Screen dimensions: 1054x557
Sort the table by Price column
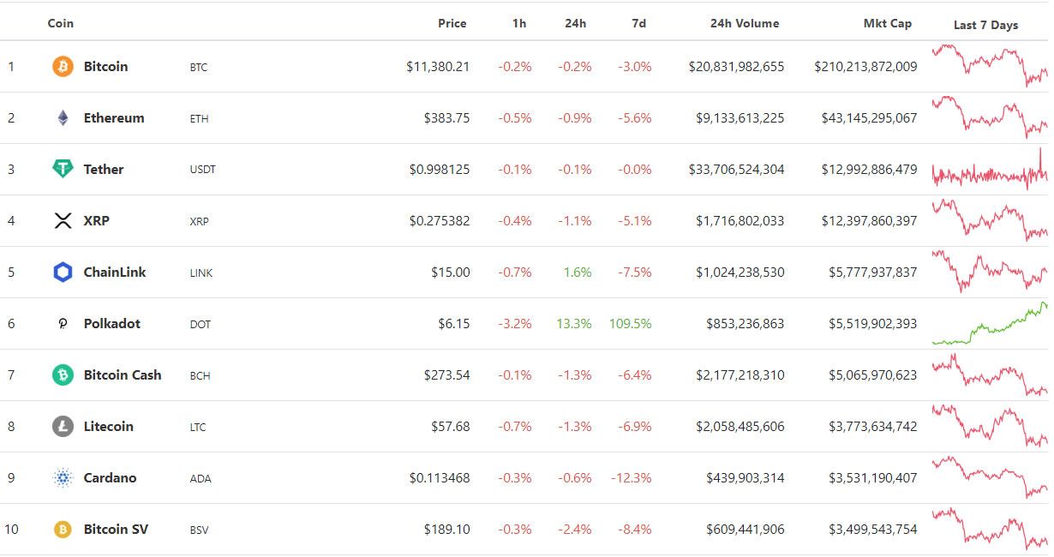[452, 23]
